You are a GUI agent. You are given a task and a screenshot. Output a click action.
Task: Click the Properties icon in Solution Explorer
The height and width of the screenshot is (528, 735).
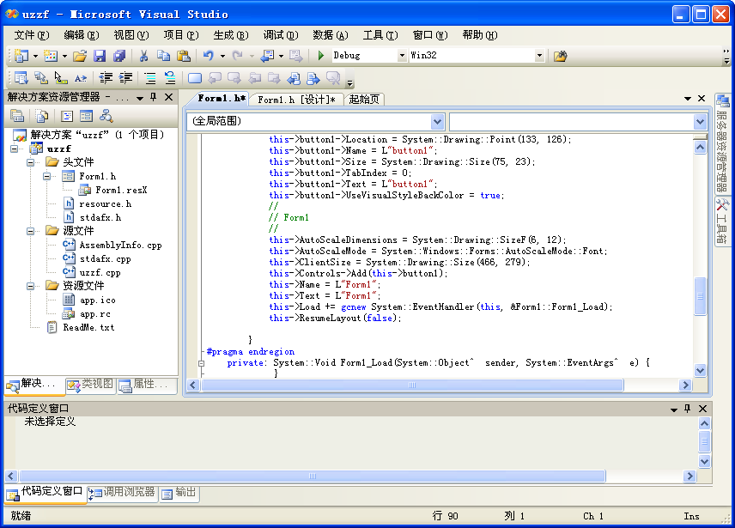point(17,116)
